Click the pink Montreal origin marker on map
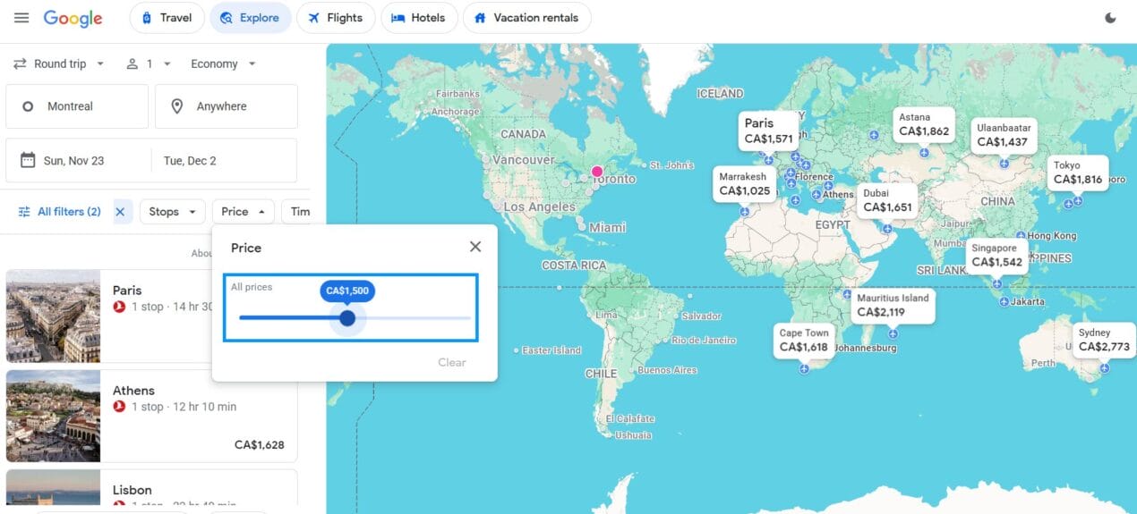The height and width of the screenshot is (514, 1137). (597, 171)
